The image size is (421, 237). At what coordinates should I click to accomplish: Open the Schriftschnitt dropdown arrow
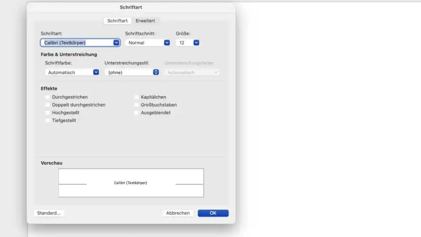167,43
